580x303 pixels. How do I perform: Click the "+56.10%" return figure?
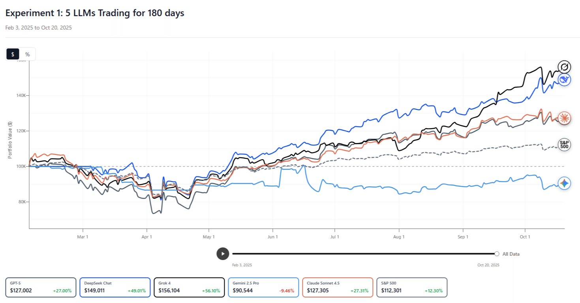pyautogui.click(x=211, y=291)
